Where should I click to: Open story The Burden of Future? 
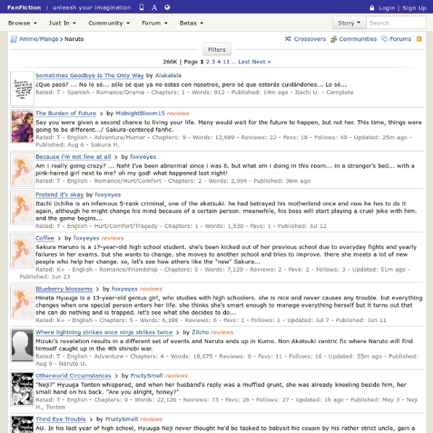click(x=66, y=113)
